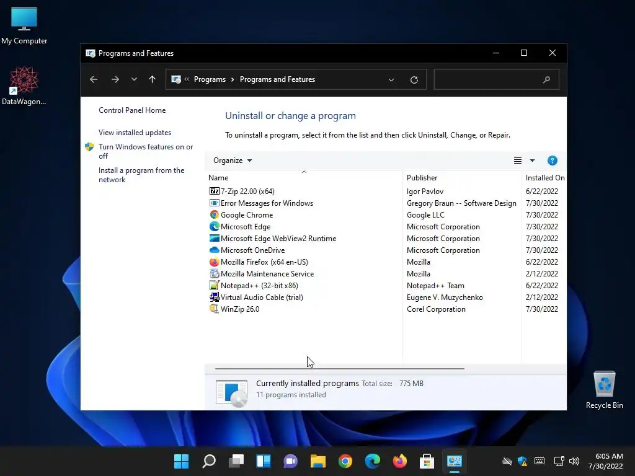Expand the hidden breadcrumb chevrons
This screenshot has width=635, height=476.
(187, 79)
